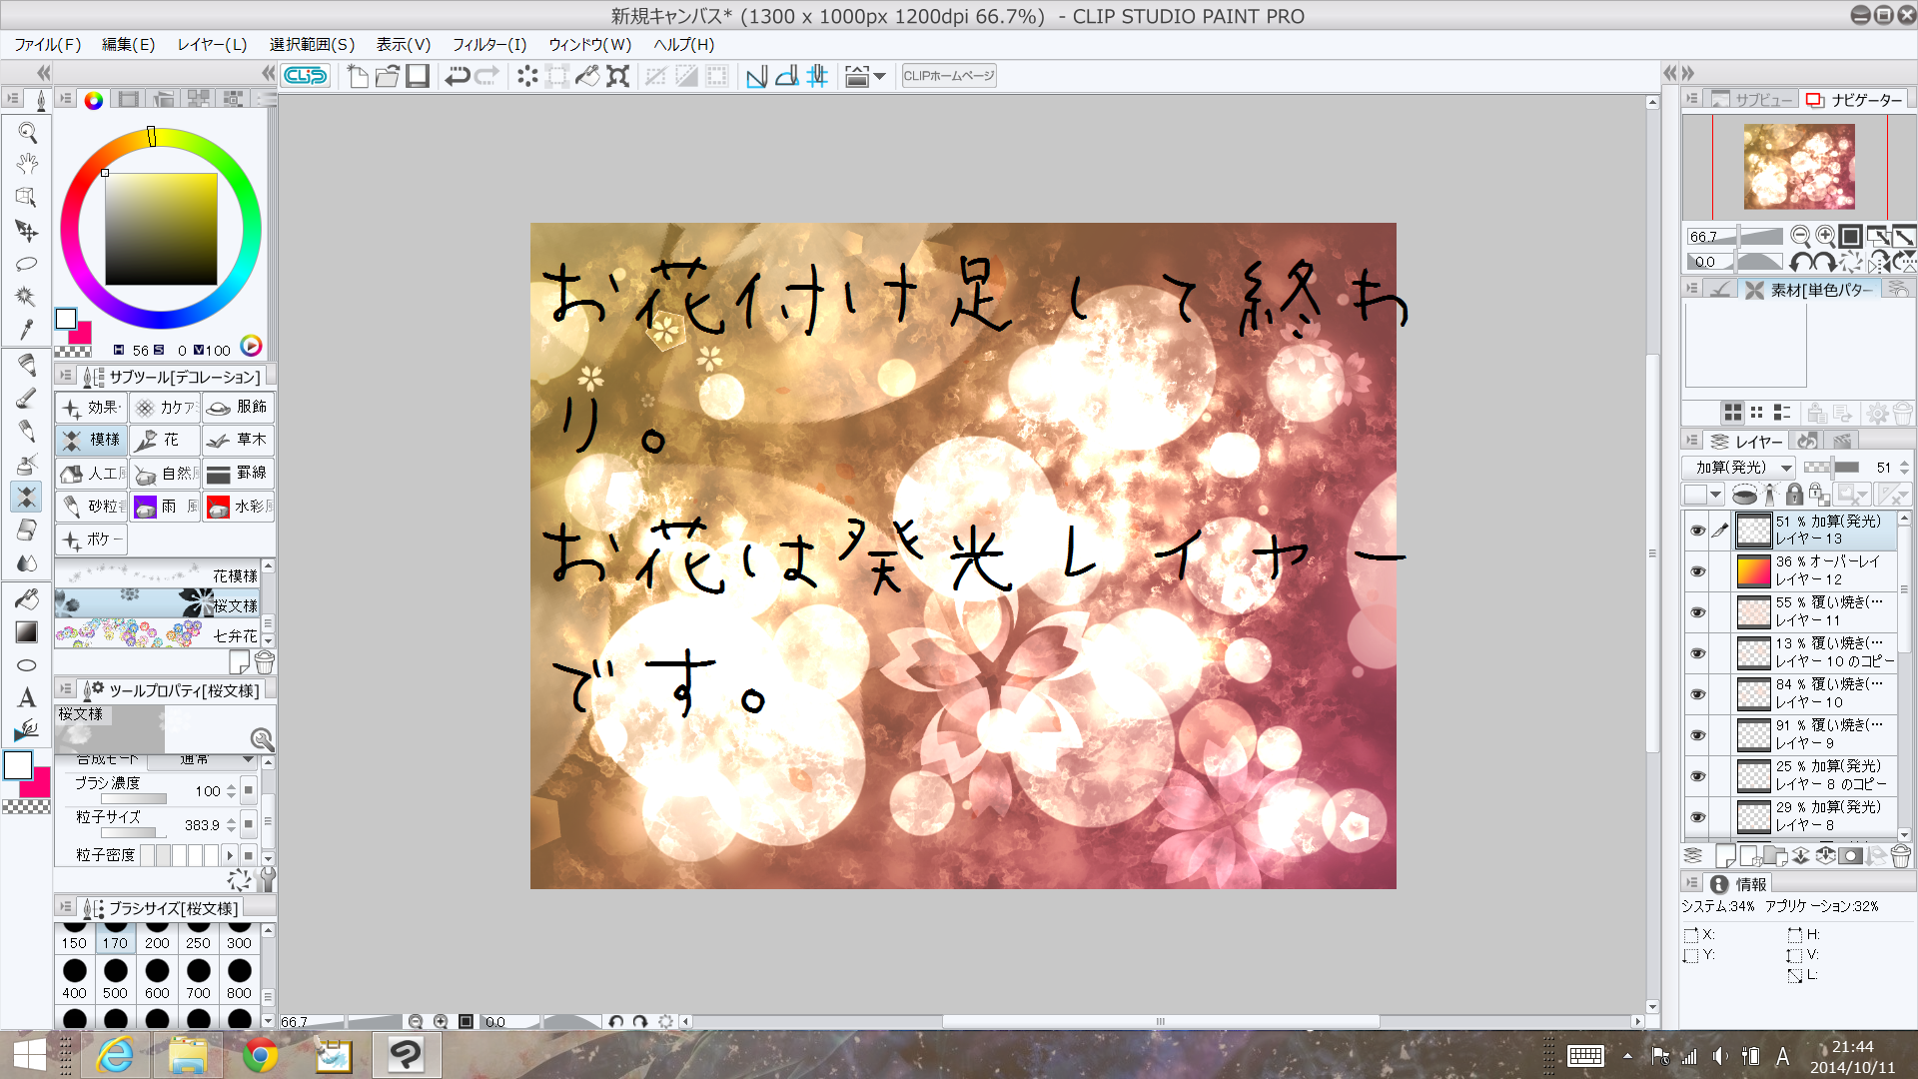Click the redo arrow in the toolbar
The image size is (1918, 1079).
(487, 76)
